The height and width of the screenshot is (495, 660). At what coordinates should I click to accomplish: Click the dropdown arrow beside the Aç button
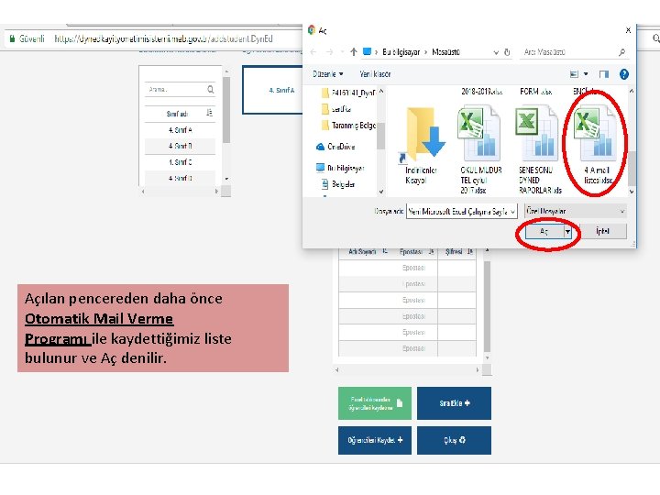point(567,232)
